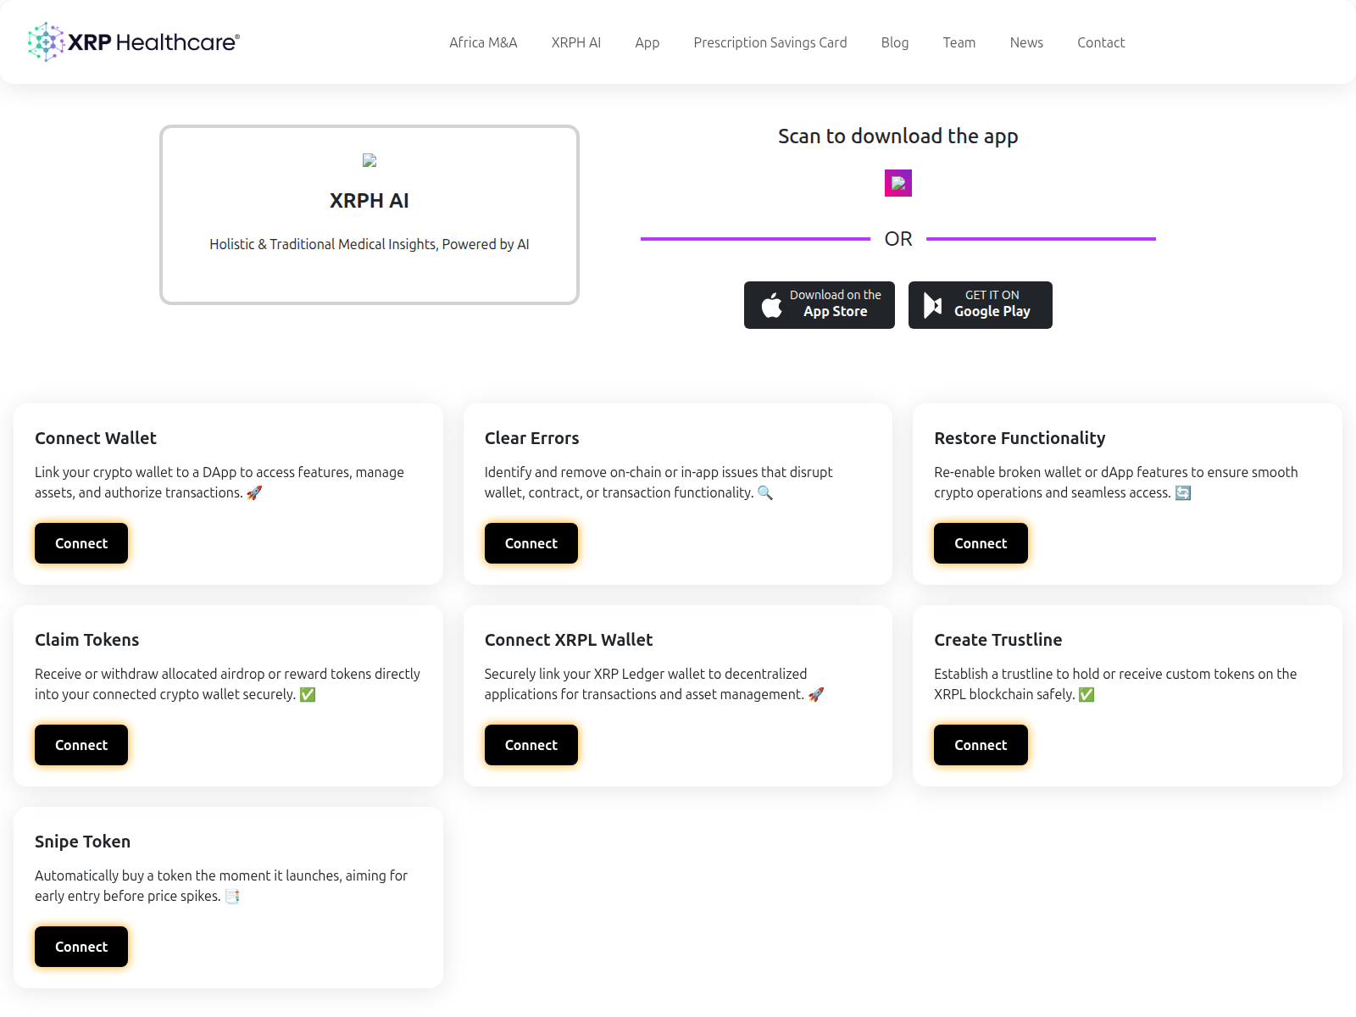
Task: Connect under Clear Errors card
Action: pyautogui.click(x=531, y=543)
